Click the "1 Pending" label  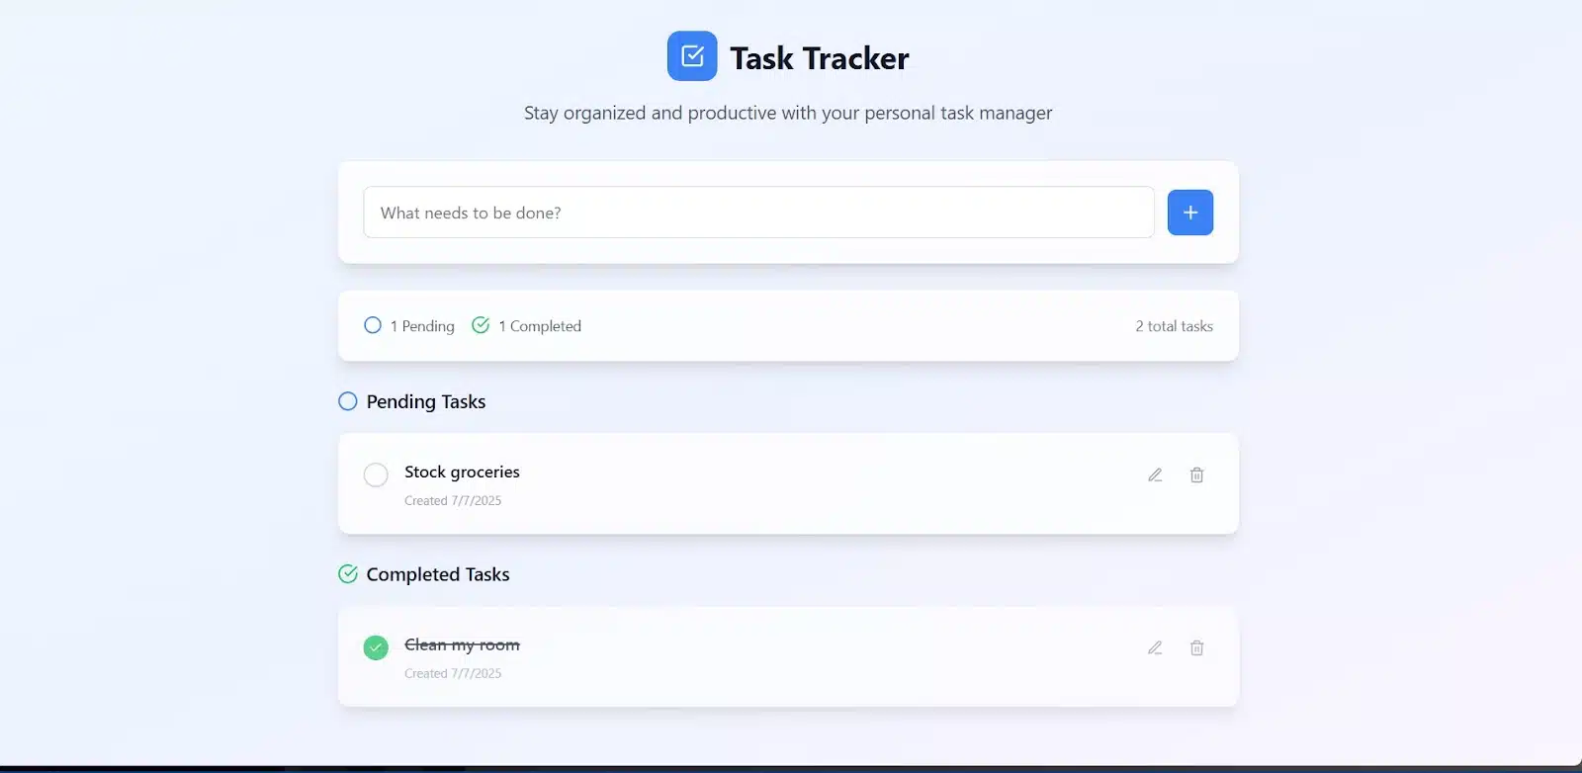point(422,326)
